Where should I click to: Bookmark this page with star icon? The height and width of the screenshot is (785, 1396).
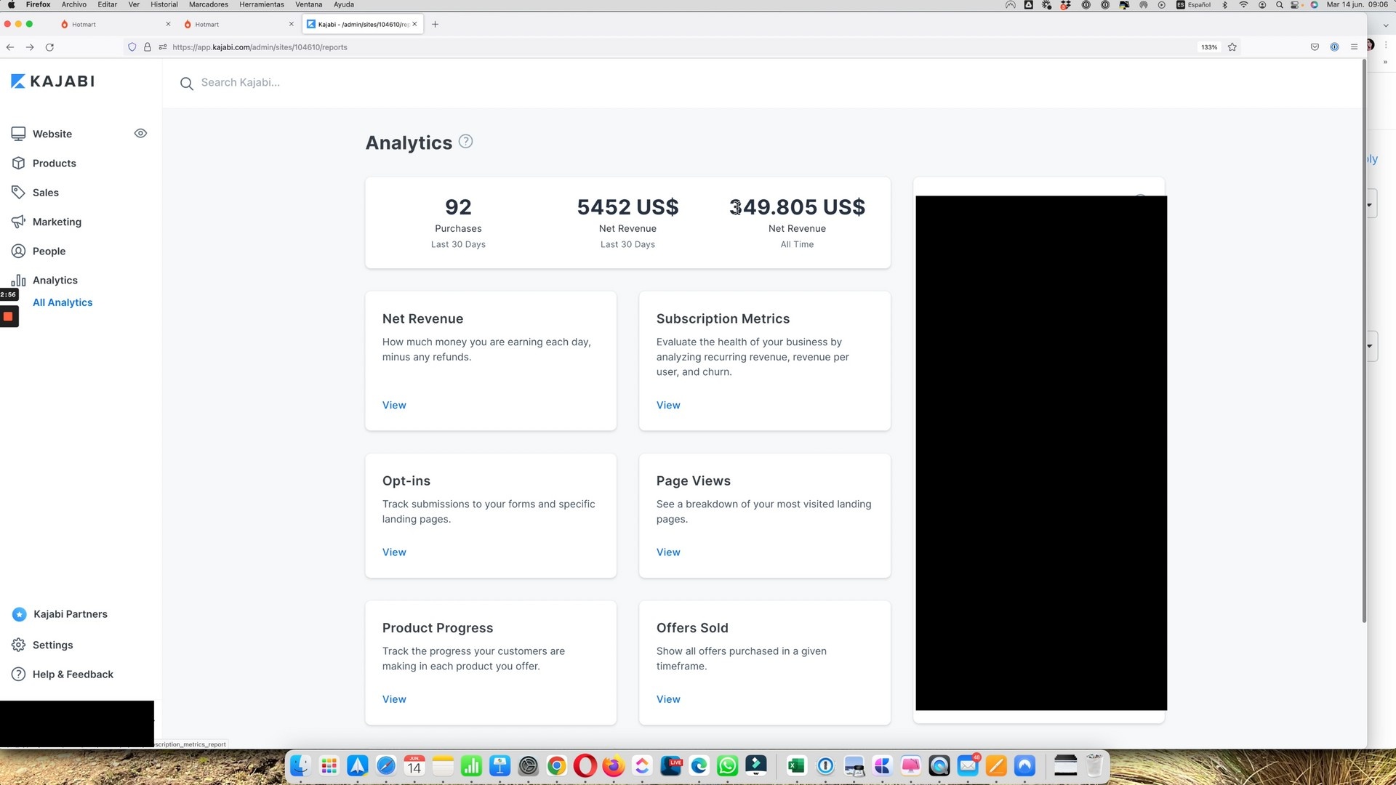point(1232,47)
